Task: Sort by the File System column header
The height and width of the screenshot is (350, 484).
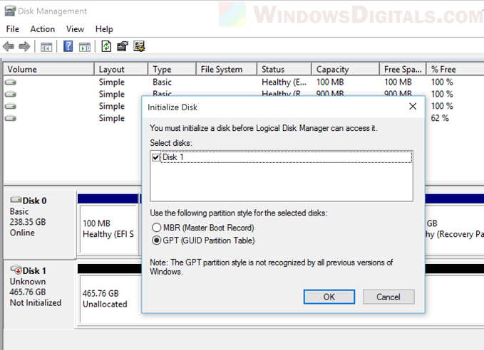Action: coord(227,69)
